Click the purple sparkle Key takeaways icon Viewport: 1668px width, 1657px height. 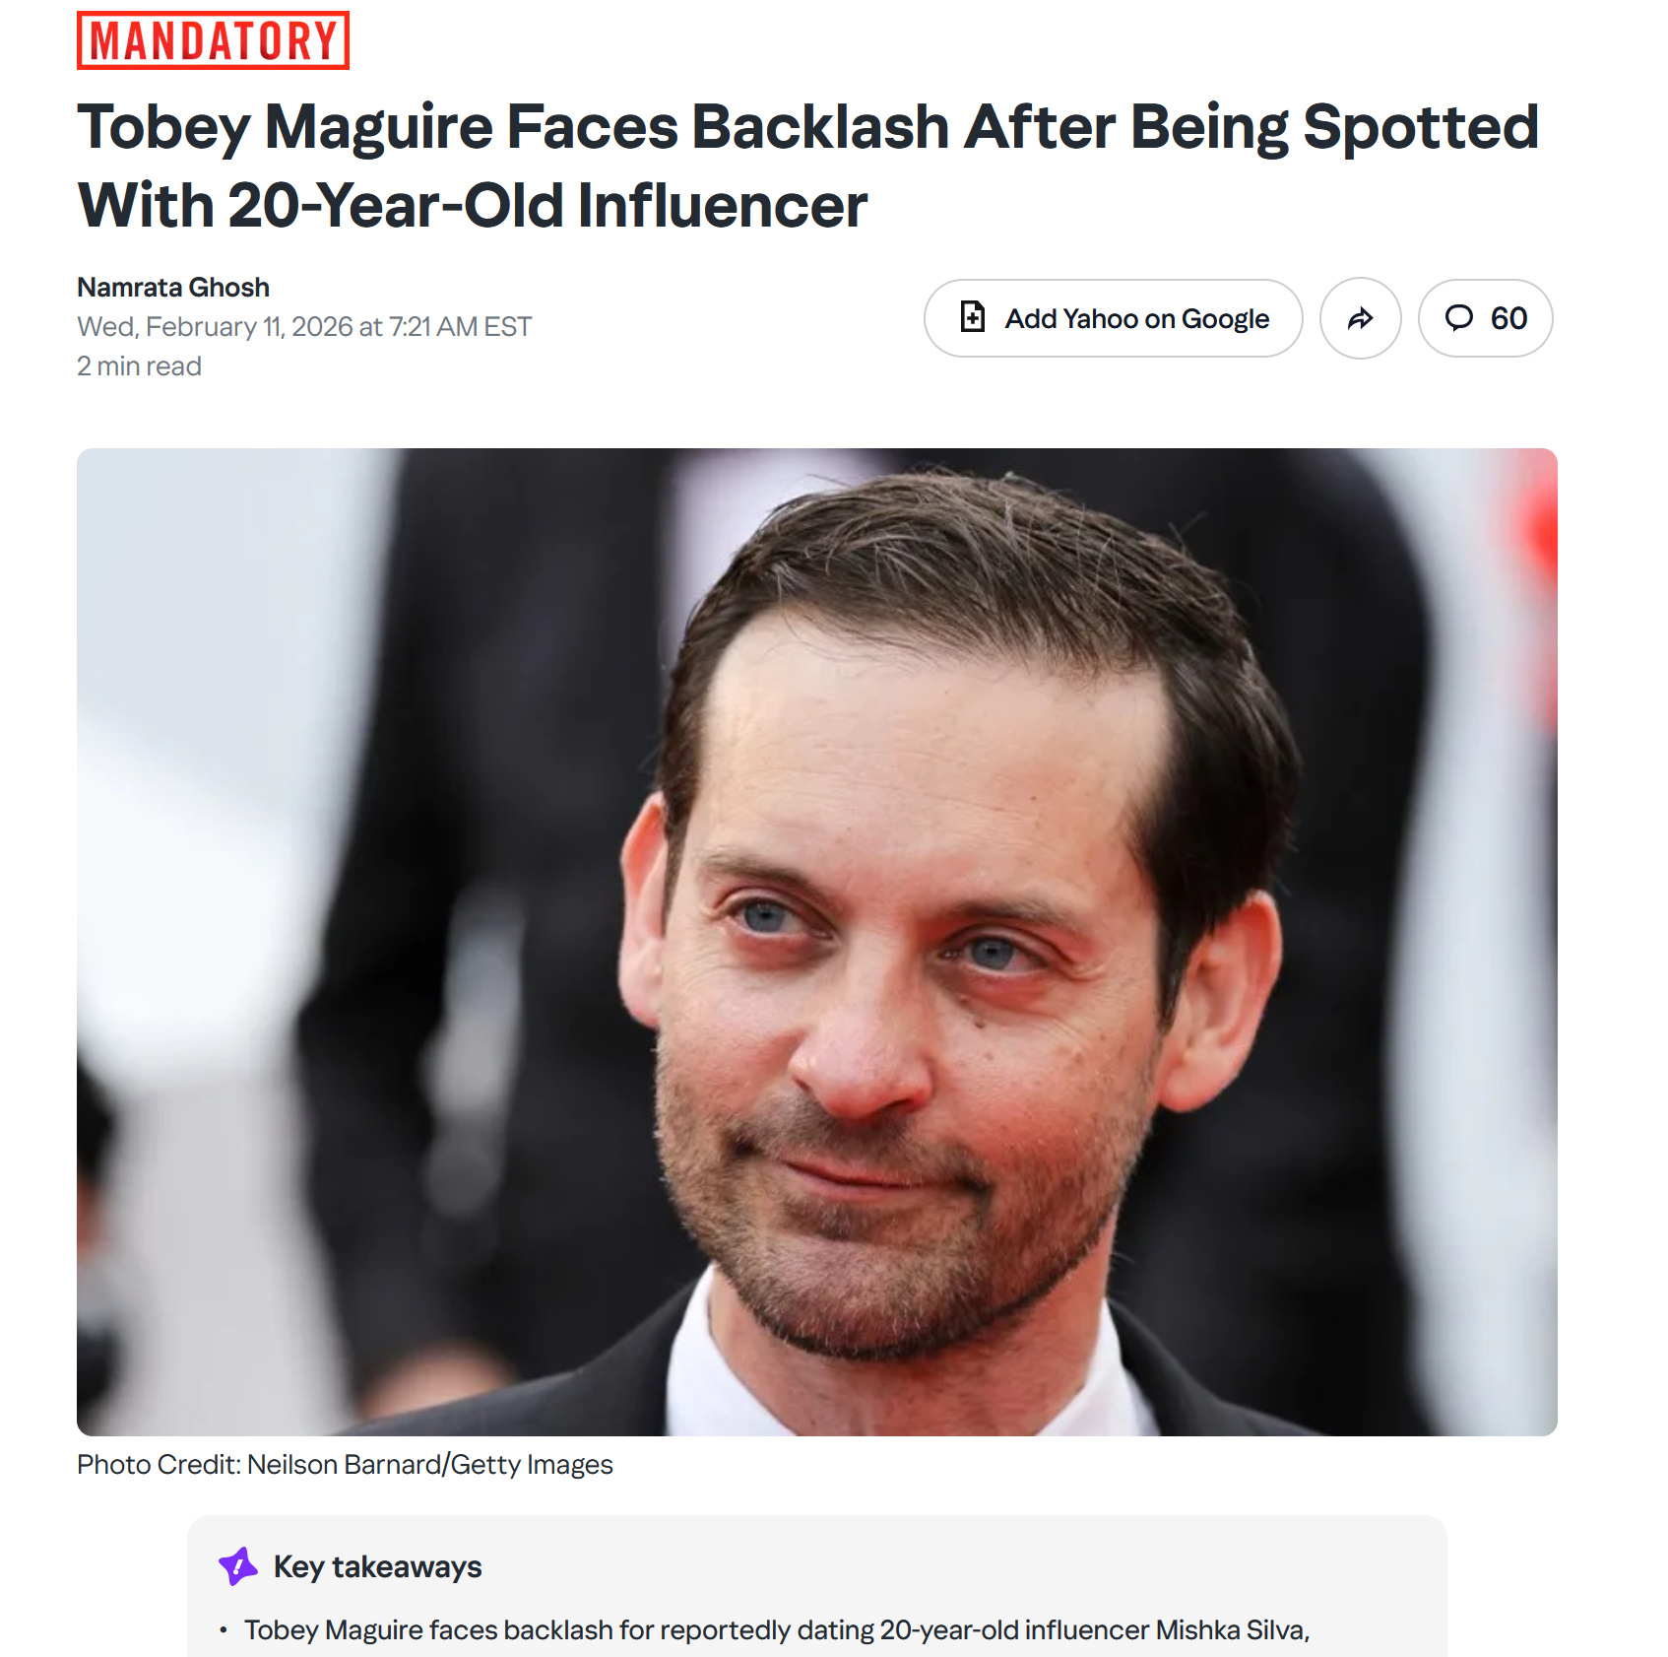pyautogui.click(x=238, y=1565)
